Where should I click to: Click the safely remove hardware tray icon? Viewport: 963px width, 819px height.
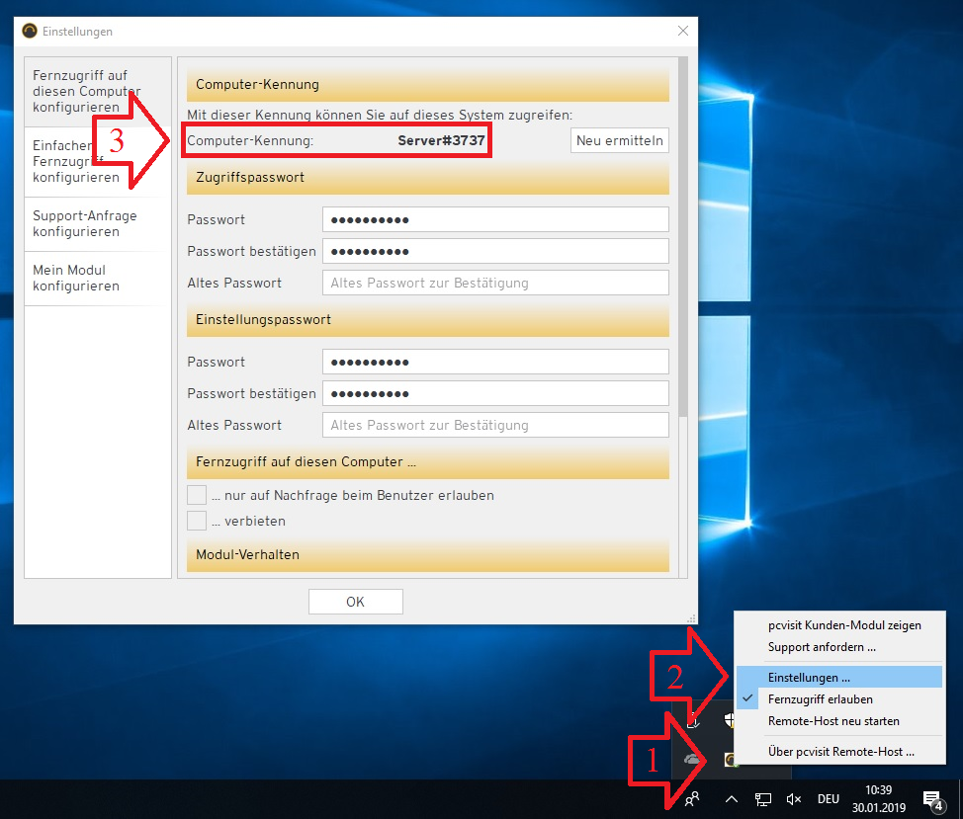[x=694, y=721]
